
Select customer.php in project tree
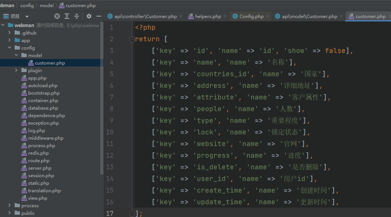(x=50, y=63)
